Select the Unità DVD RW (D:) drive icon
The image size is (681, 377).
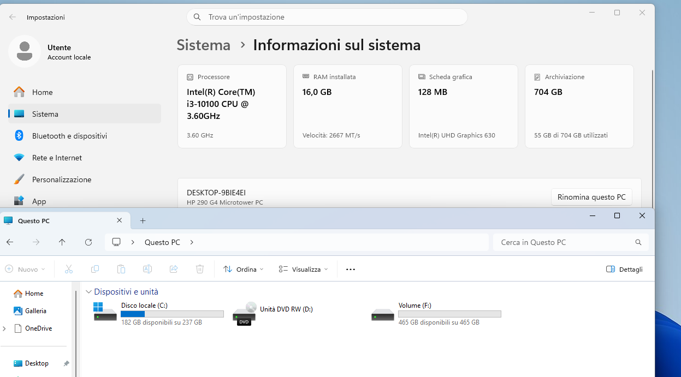[244, 314]
